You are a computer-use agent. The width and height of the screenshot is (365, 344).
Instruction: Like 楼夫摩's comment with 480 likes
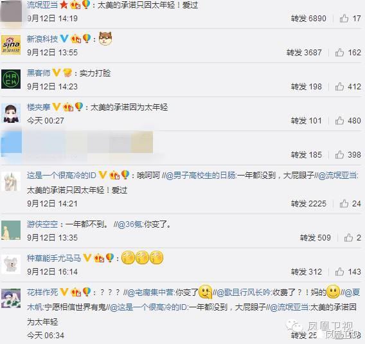pyautogui.click(x=340, y=120)
